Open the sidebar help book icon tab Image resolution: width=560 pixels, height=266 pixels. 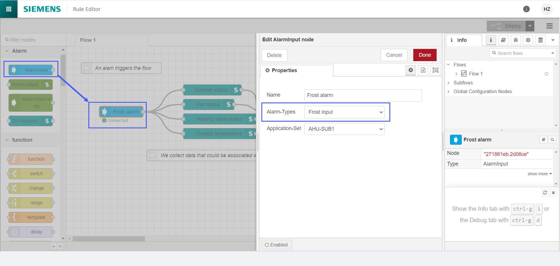[x=503, y=40]
